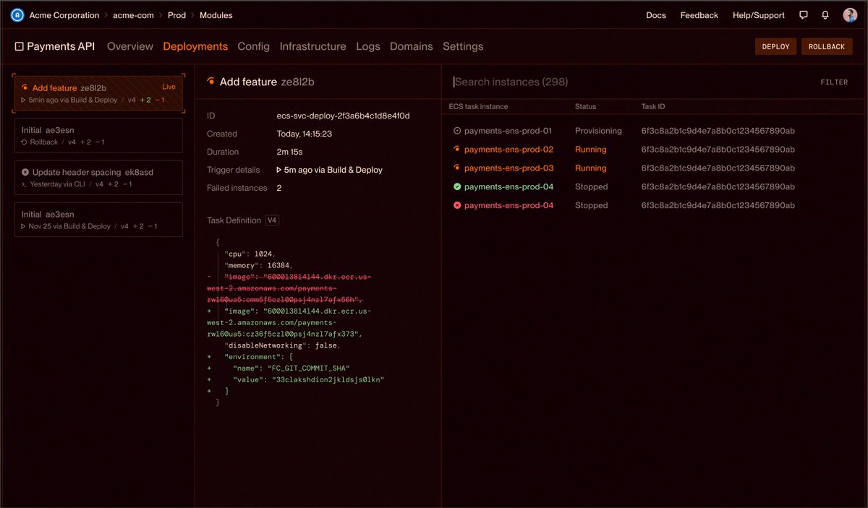Switch to the Domains tab
This screenshot has width=868, height=508.
pos(411,46)
